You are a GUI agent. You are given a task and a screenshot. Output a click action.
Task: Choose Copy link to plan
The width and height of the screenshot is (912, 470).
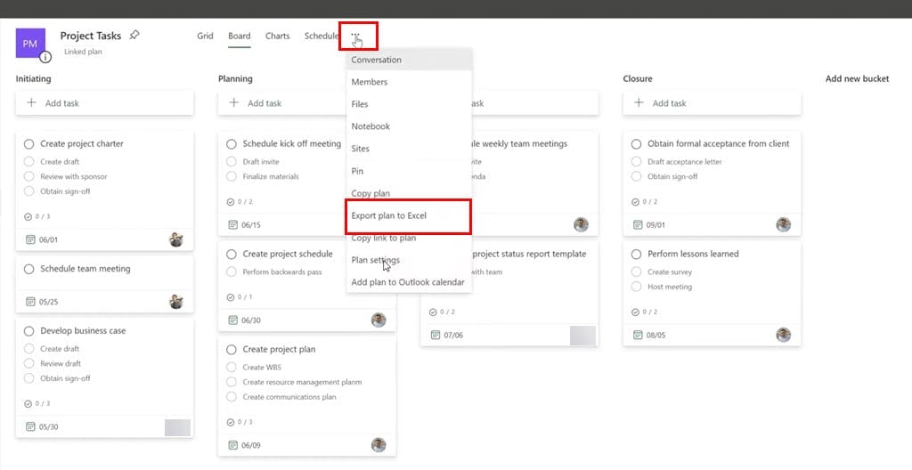(409, 238)
